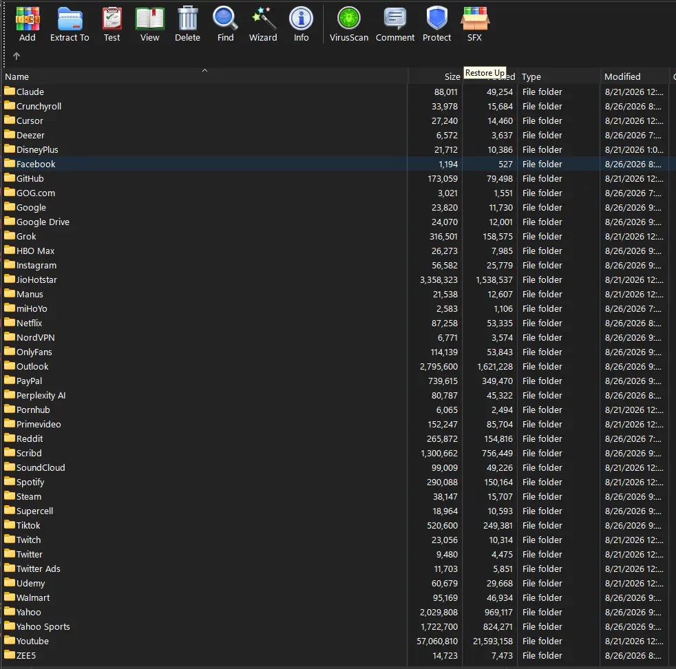
Task: Open the Comment tool
Action: tap(395, 19)
